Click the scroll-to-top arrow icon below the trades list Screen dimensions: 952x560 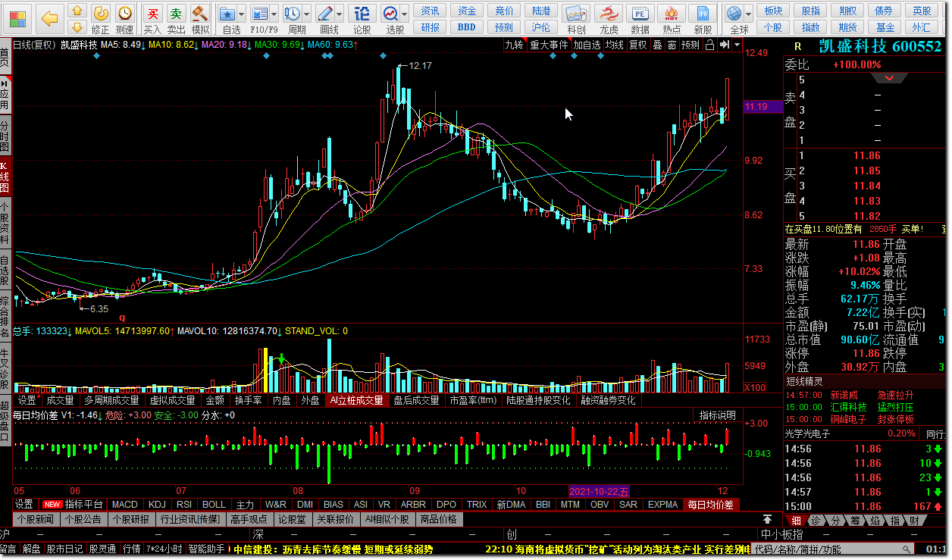pyautogui.click(x=767, y=519)
